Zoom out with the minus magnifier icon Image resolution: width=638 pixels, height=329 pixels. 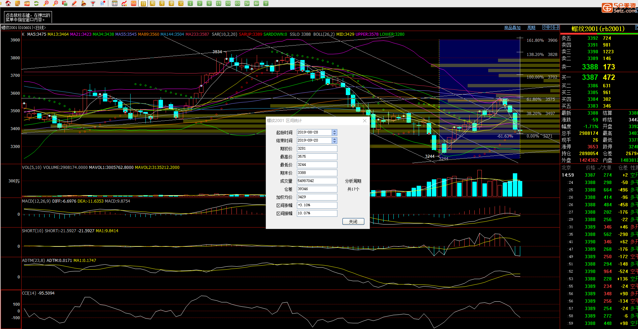click(x=55, y=3)
